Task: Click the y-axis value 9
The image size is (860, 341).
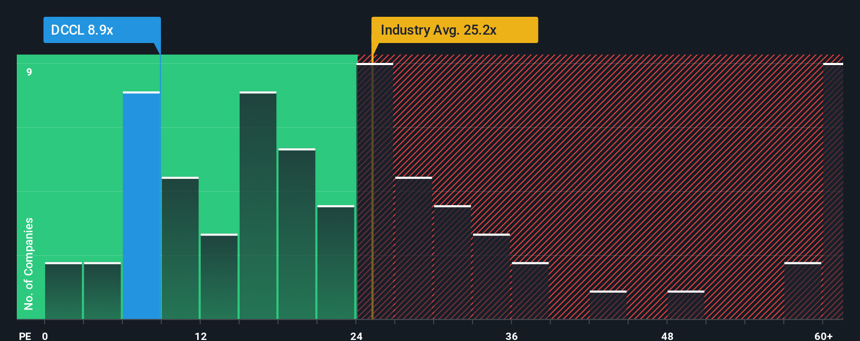Action: tap(29, 72)
